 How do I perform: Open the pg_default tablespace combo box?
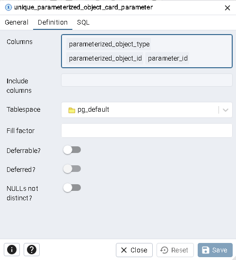click(147, 110)
